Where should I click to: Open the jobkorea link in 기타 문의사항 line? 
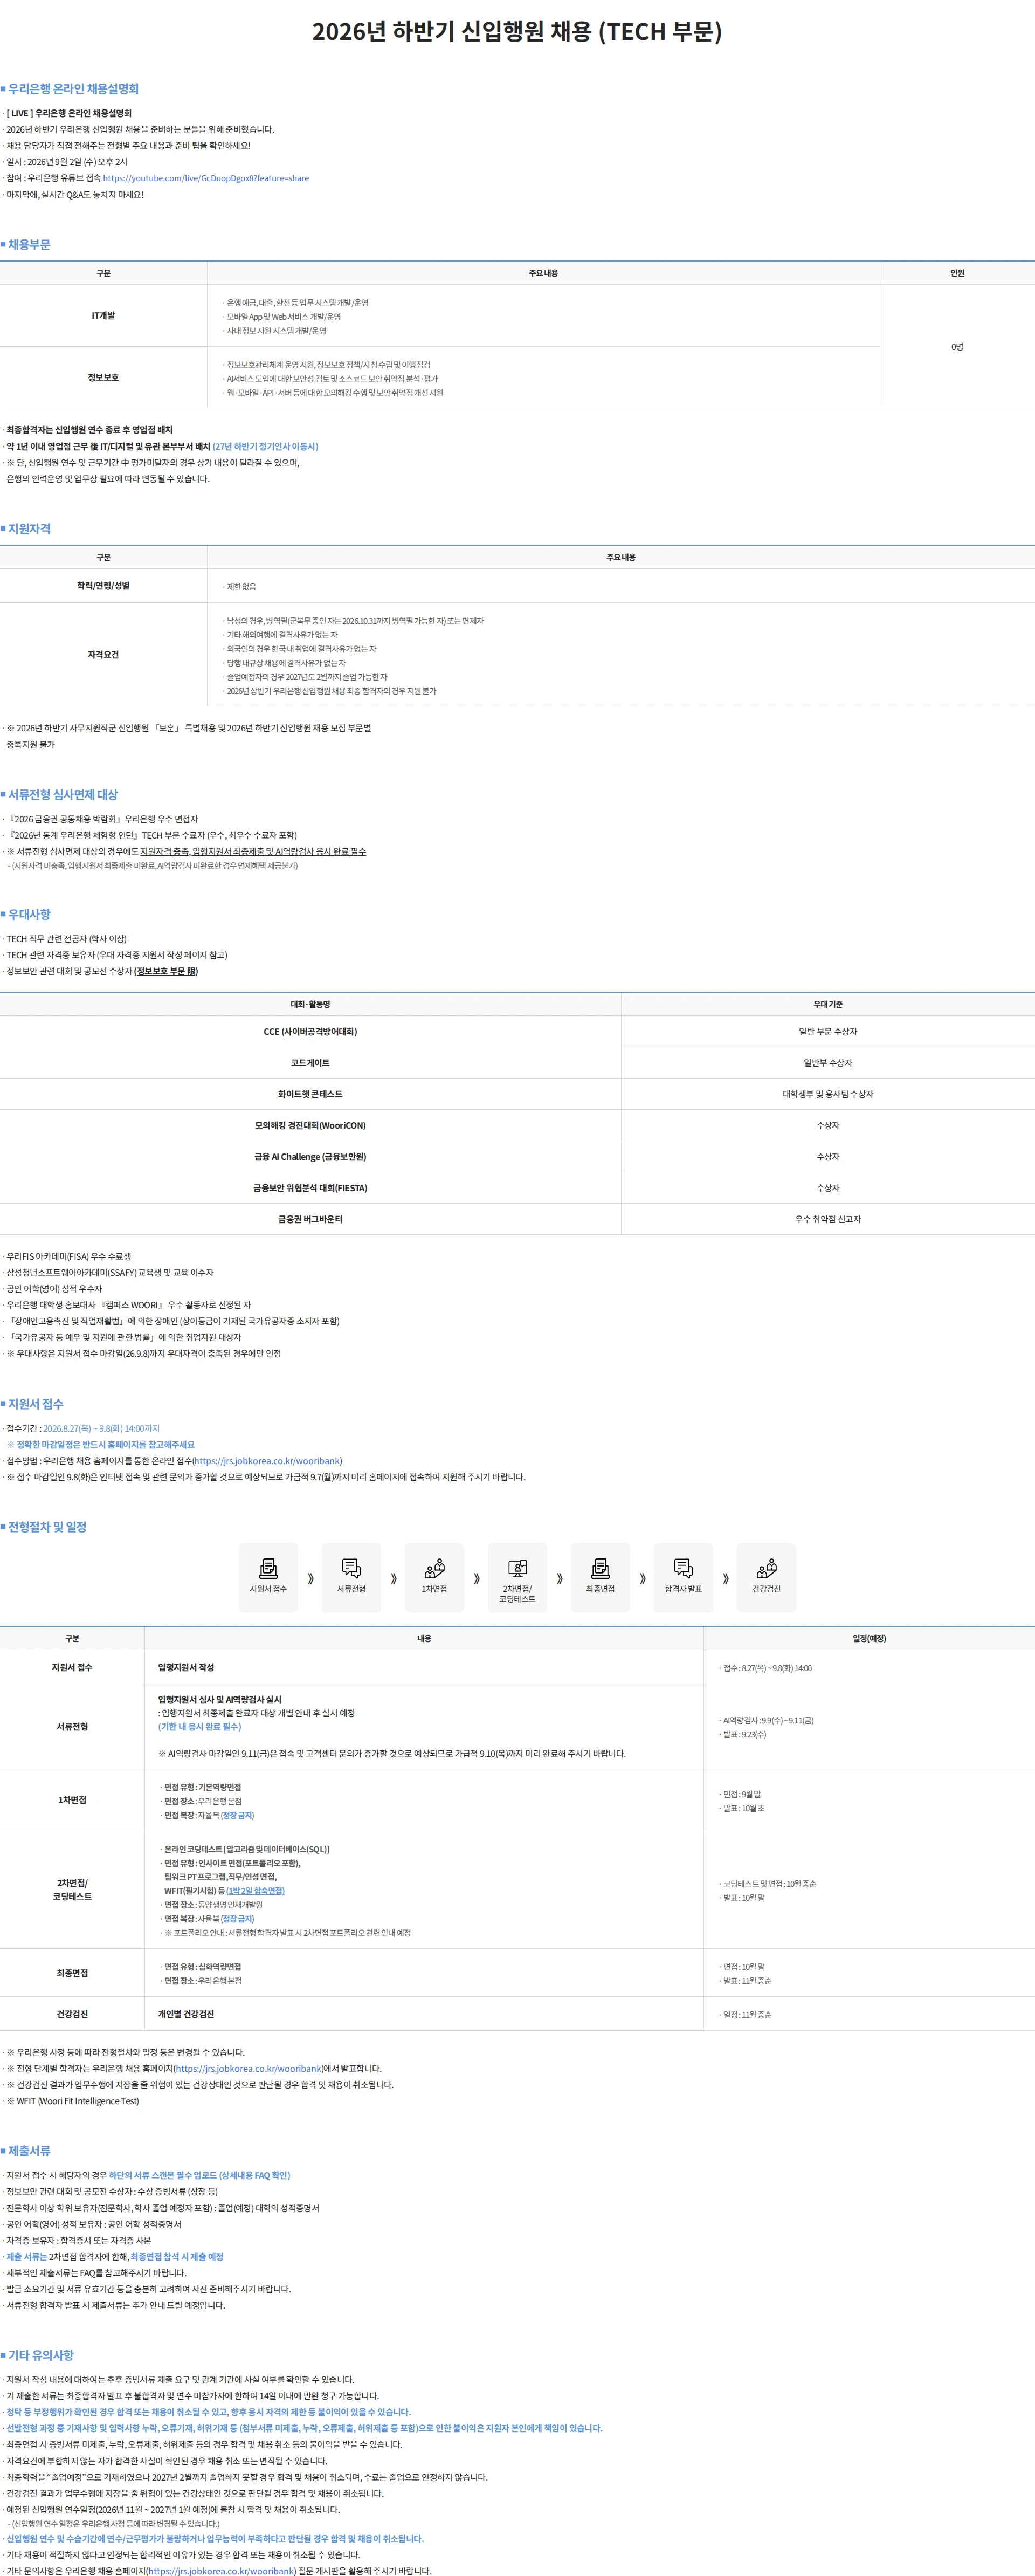(x=221, y=2570)
